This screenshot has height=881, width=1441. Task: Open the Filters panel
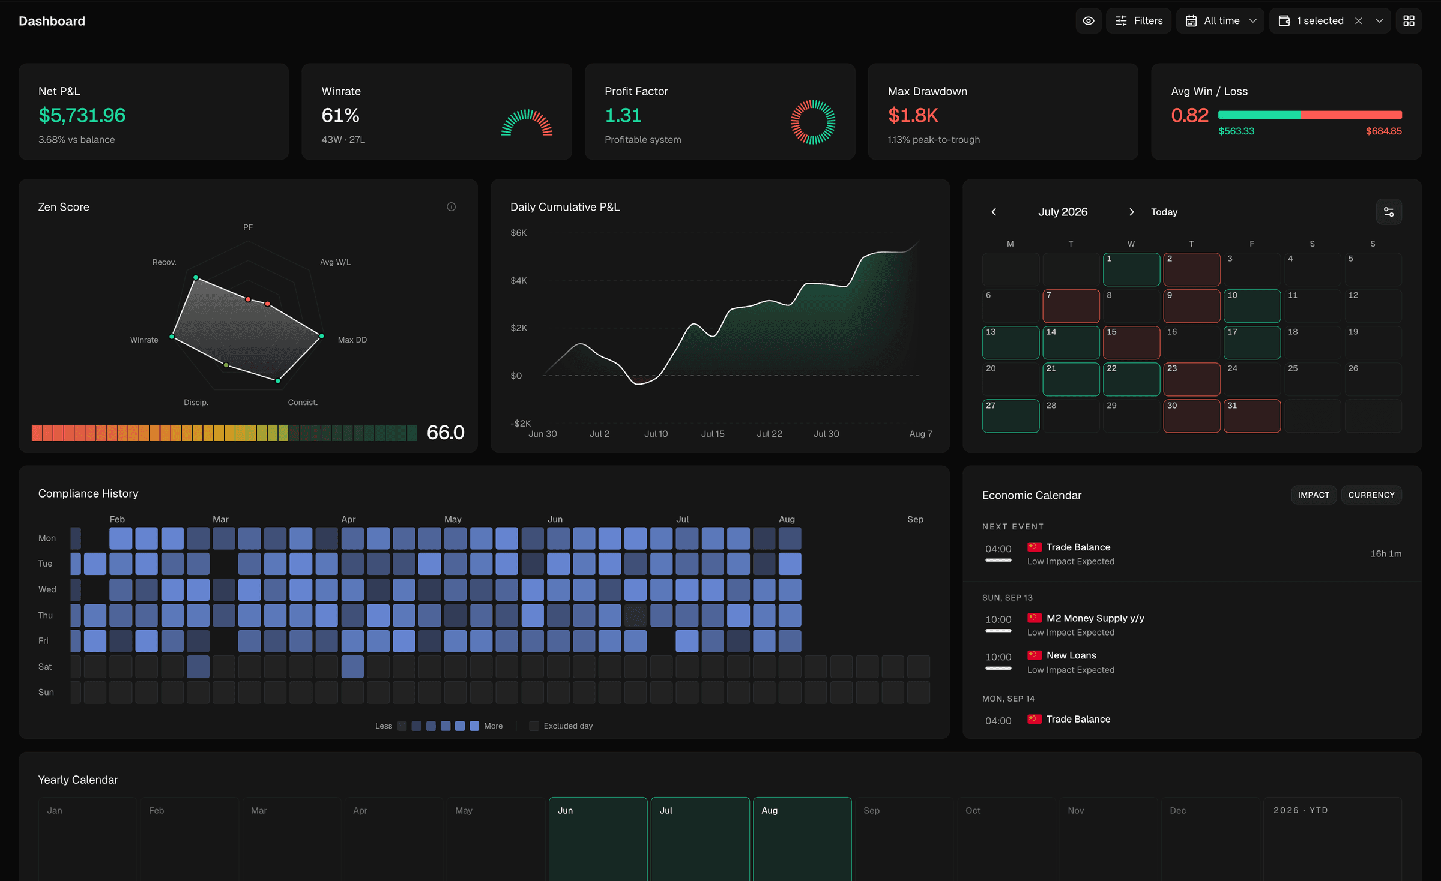tap(1138, 21)
